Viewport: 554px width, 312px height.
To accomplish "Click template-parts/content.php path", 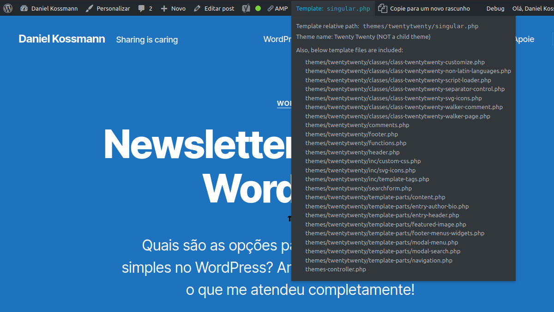I will click(x=375, y=197).
